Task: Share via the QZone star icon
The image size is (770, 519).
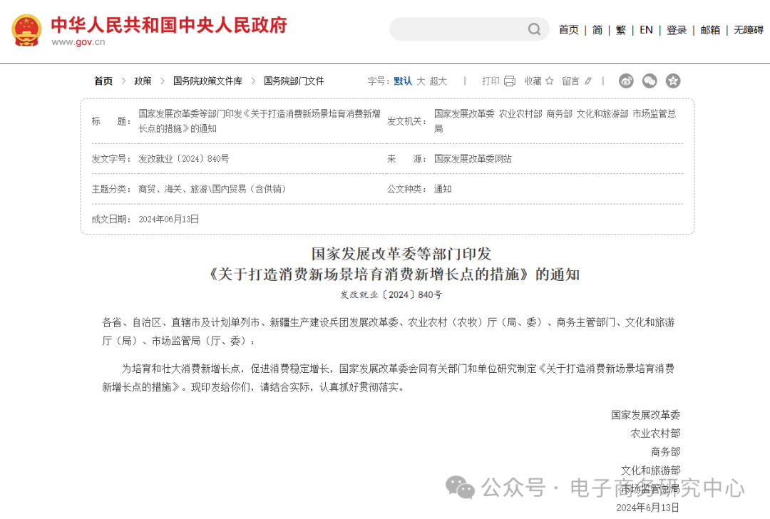Action: [x=672, y=81]
